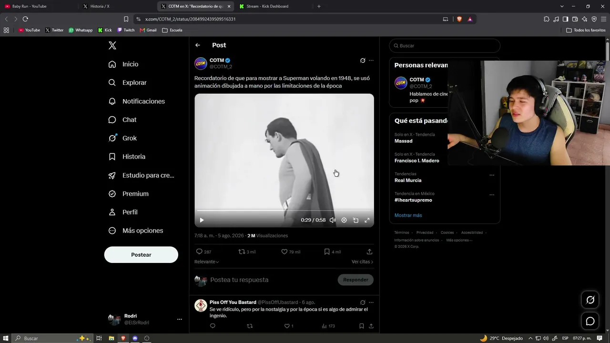Image resolution: width=610 pixels, height=343 pixels.
Task: Mute the video volume
Action: coord(333,220)
